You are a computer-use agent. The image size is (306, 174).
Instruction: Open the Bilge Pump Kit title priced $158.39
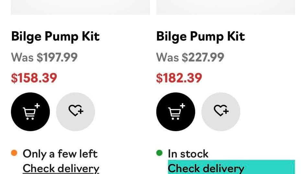click(x=55, y=36)
